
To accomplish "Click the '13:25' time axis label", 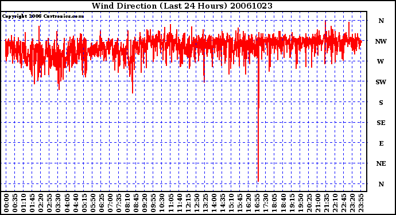I will point(205,203).
